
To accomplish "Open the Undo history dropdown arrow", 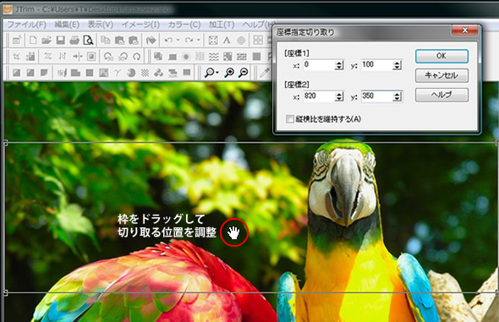I will click(x=178, y=40).
